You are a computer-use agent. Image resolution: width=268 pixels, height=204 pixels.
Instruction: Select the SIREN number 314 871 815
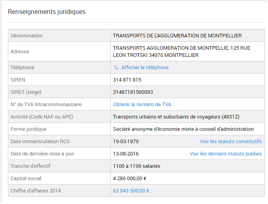tap(127, 80)
